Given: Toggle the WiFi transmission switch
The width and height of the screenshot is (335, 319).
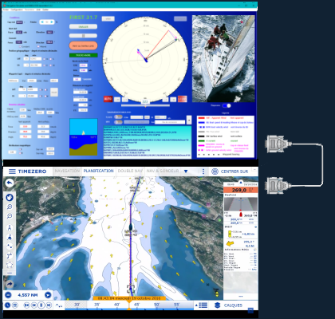Looking at the screenshot, I should (118, 122).
